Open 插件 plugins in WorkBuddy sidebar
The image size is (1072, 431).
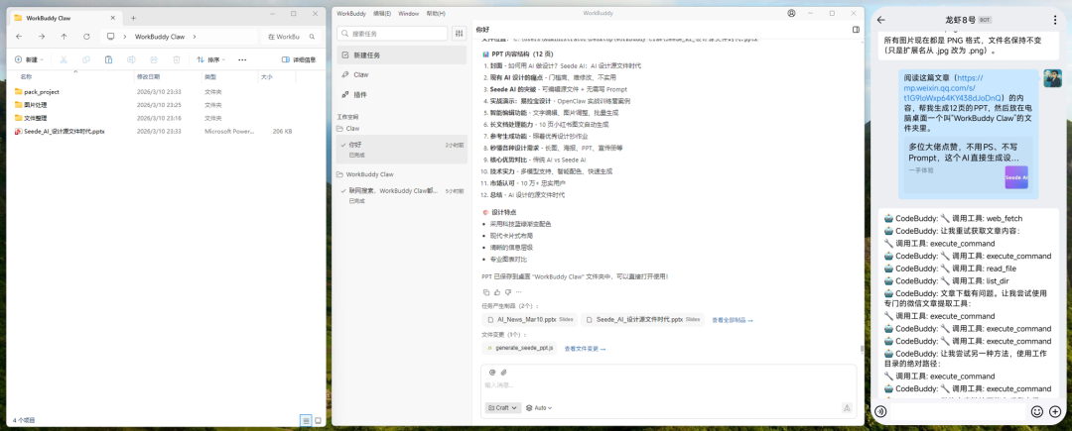(x=401, y=95)
